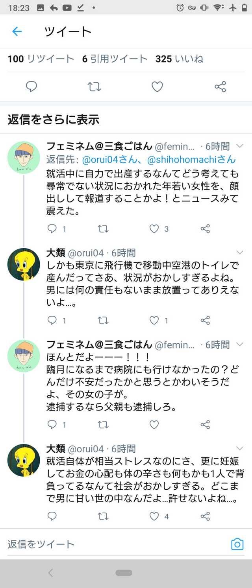Like the main tweet with the heart icon
This screenshot has height=588, width=252.
coord(157,87)
